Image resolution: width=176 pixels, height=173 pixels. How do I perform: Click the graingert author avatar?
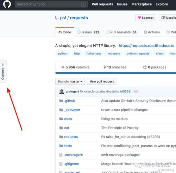click(x=62, y=91)
